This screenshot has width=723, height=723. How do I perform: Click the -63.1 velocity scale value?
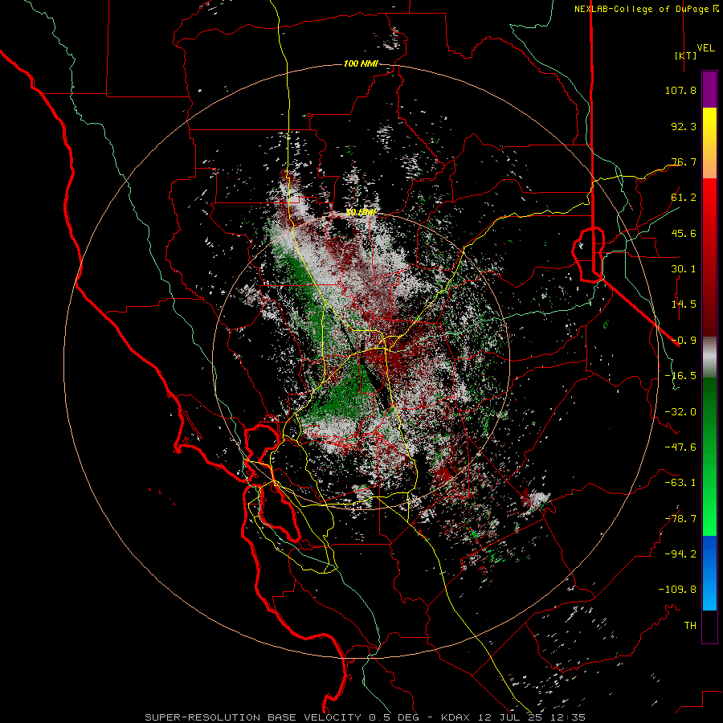(680, 483)
